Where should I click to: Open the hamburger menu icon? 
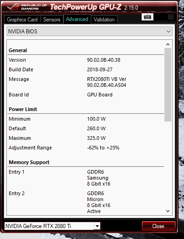tap(171, 17)
